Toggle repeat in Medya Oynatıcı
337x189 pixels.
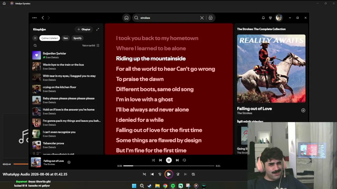click(193, 174)
